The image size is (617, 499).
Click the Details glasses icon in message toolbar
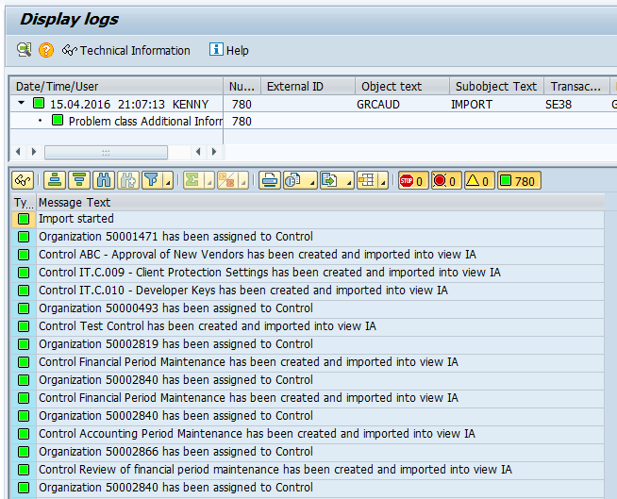tap(22, 180)
